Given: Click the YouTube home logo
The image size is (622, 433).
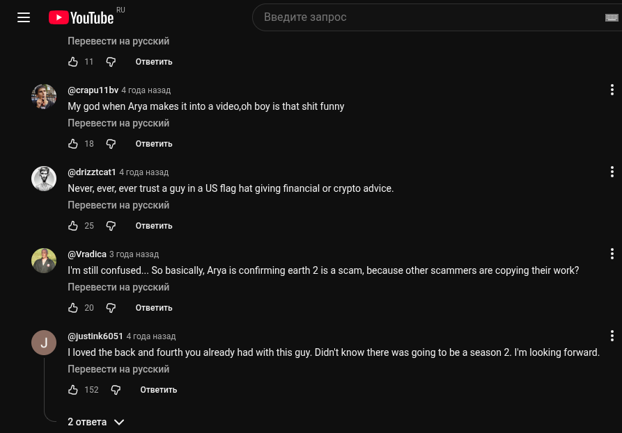Looking at the screenshot, I should [x=81, y=17].
